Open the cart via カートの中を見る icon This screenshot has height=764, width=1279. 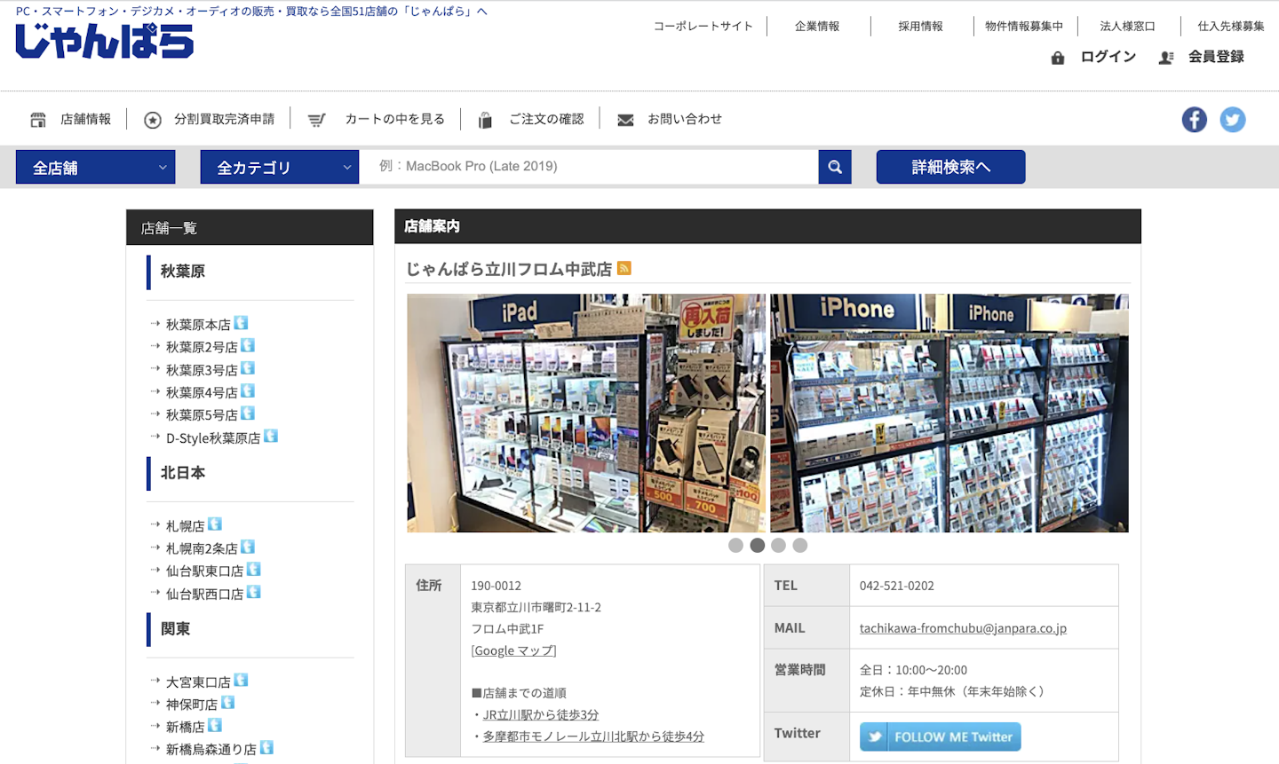coord(317,118)
